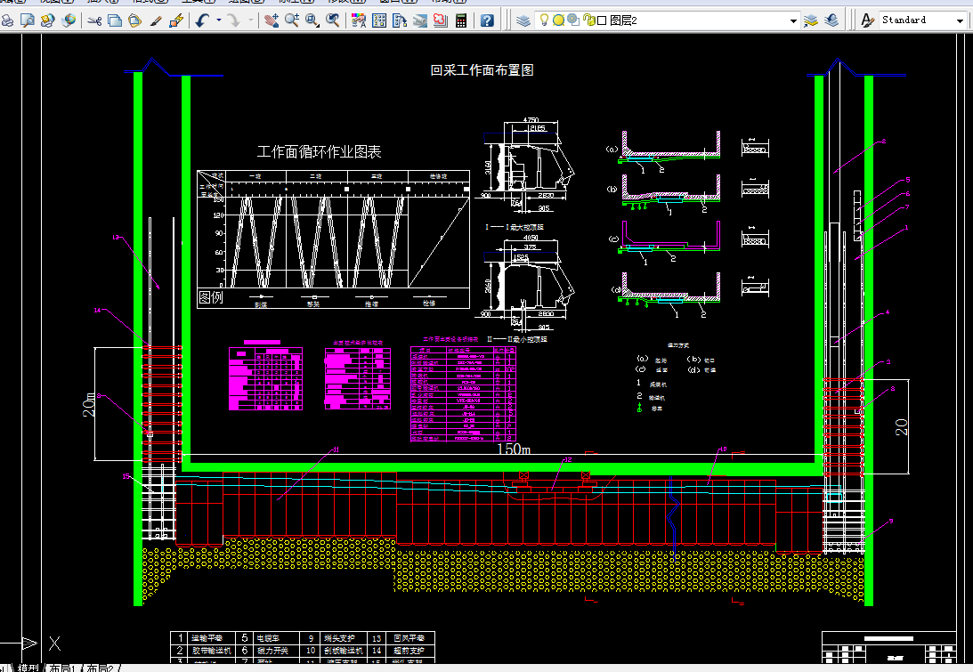This screenshot has width=973, height=672.
Task: Click table cell 刮板输送机
Action: [x=344, y=651]
